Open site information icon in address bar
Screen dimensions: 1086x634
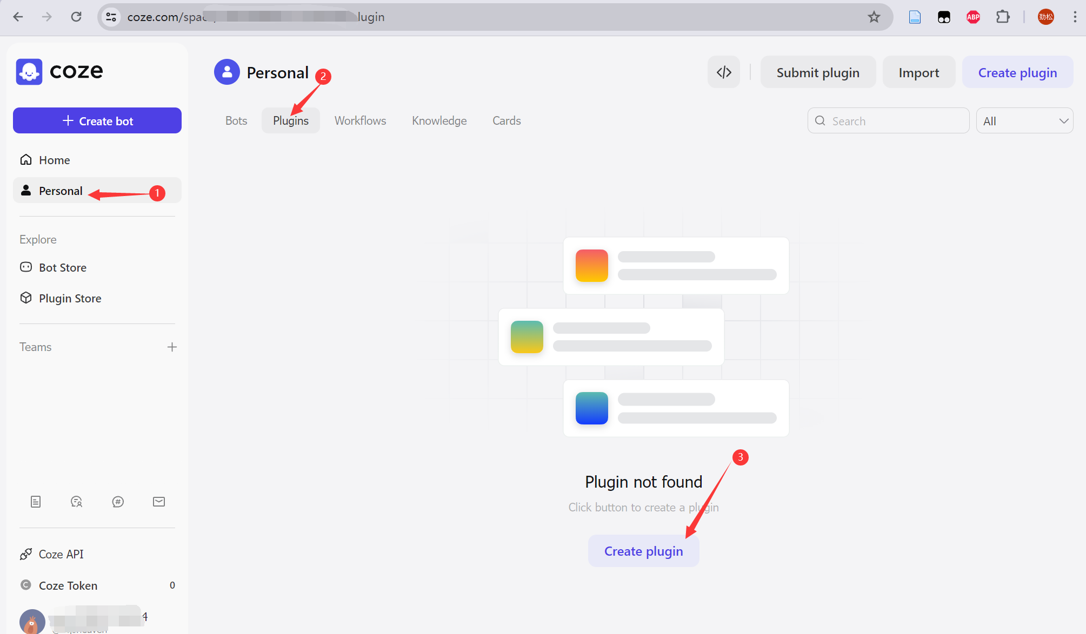pyautogui.click(x=111, y=17)
